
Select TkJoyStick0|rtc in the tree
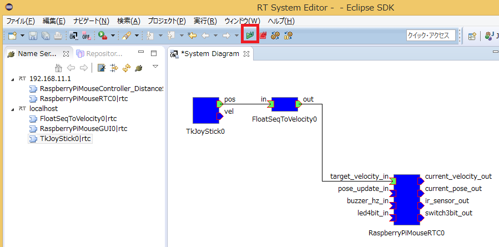[65, 139]
